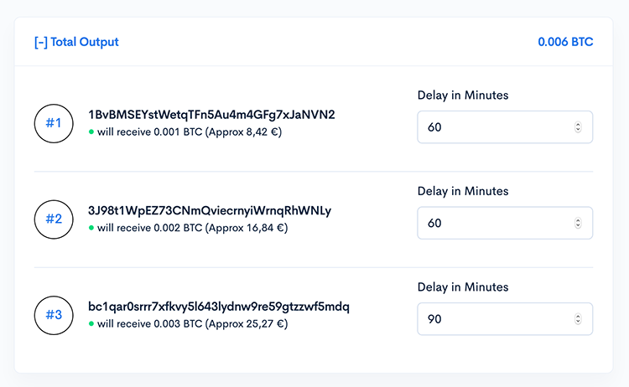Click address starting with 1BvBMSEY
This screenshot has height=387, width=629.
[211, 115]
